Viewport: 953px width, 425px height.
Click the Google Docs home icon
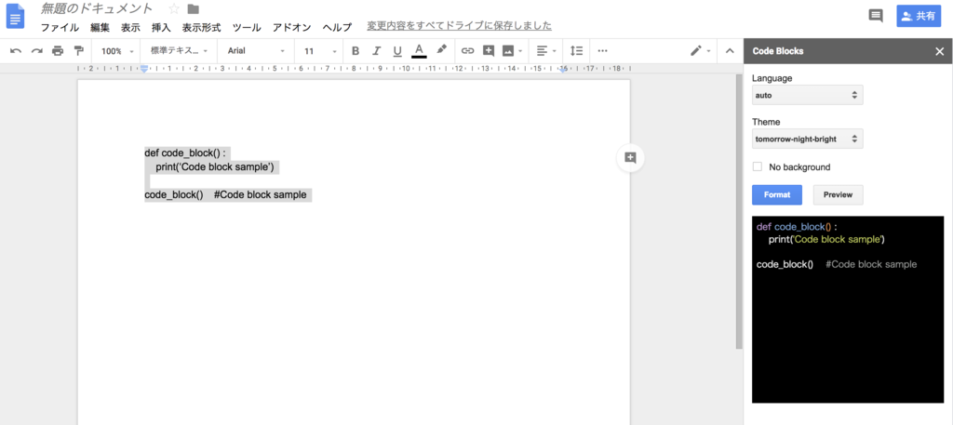[x=15, y=17]
